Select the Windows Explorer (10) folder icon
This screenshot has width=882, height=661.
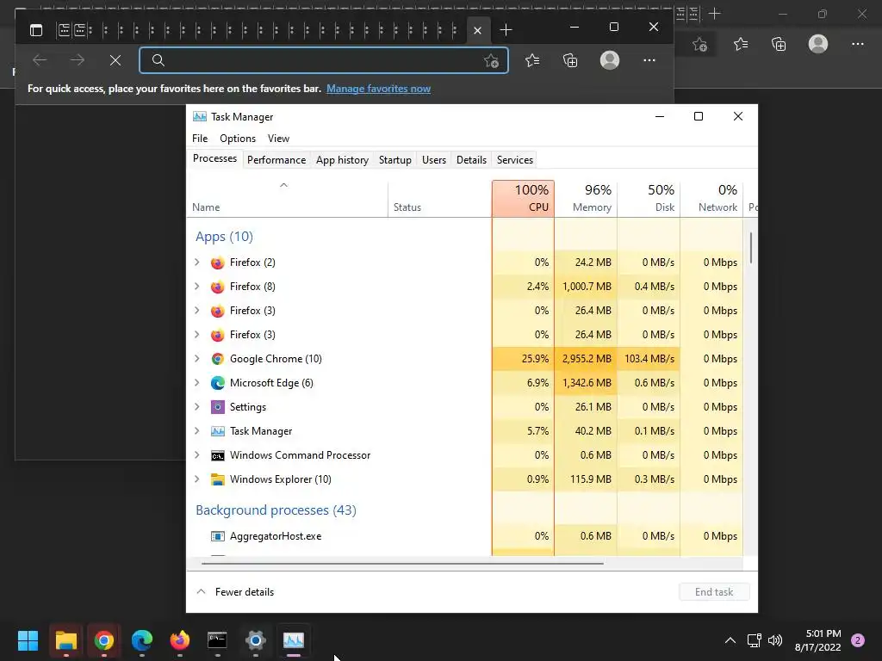[x=218, y=479]
